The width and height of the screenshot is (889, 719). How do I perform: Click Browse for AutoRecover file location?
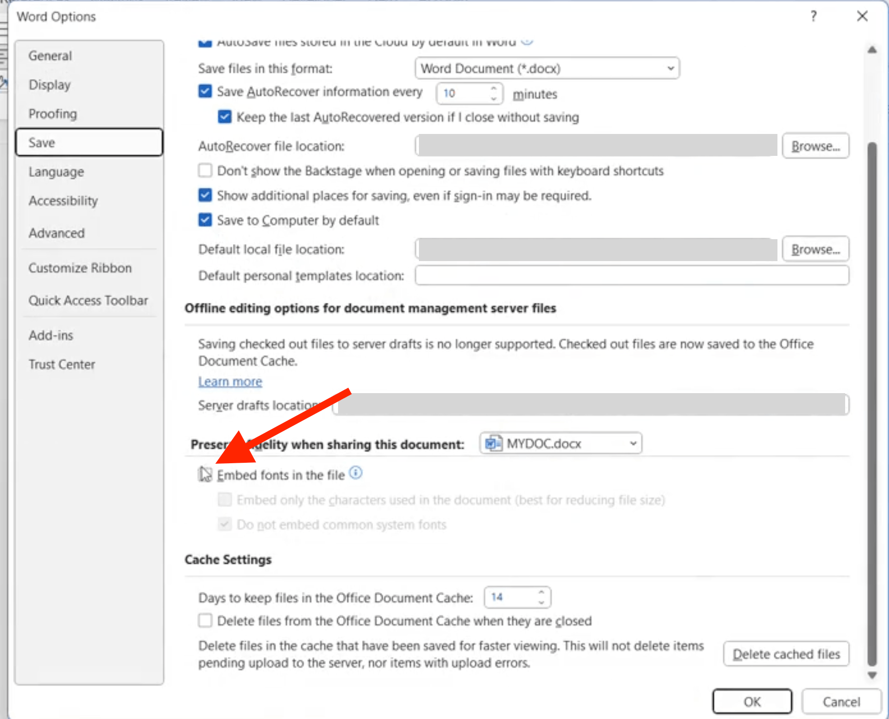(815, 146)
